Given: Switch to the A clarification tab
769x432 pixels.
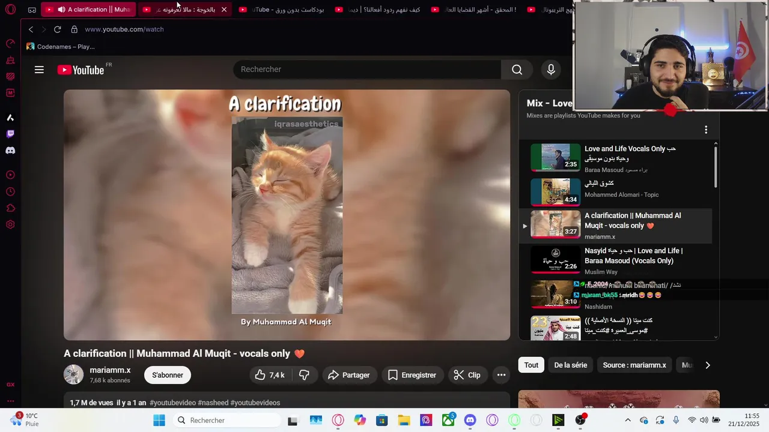Looking at the screenshot, I should pyautogui.click(x=88, y=10).
